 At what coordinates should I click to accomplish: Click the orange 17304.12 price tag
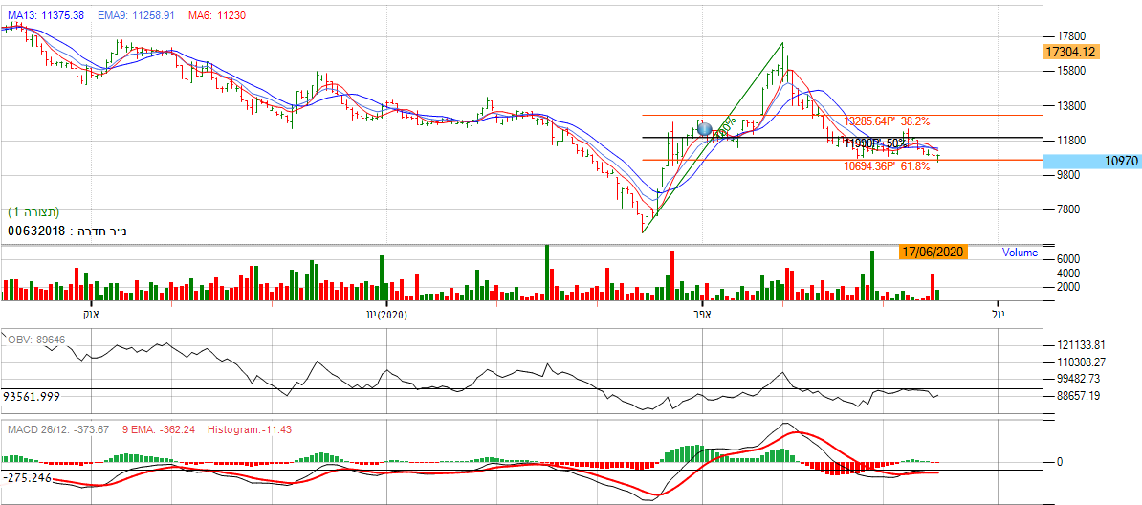coord(1070,52)
